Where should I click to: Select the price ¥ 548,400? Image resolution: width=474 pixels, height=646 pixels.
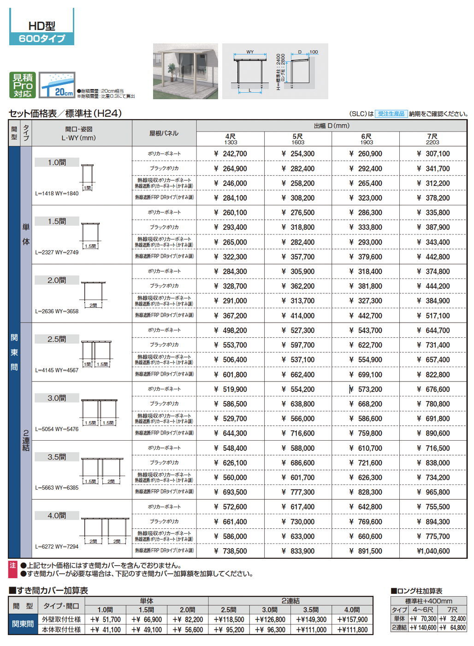tap(231, 448)
